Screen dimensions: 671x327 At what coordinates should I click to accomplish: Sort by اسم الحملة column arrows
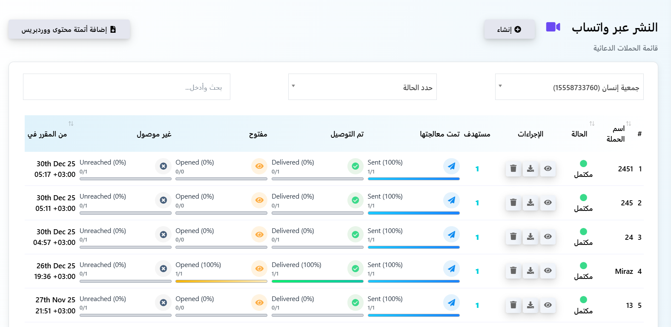pos(628,124)
